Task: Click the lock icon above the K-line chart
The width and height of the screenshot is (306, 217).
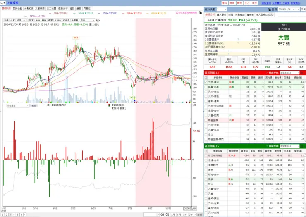Action: tap(200, 13)
